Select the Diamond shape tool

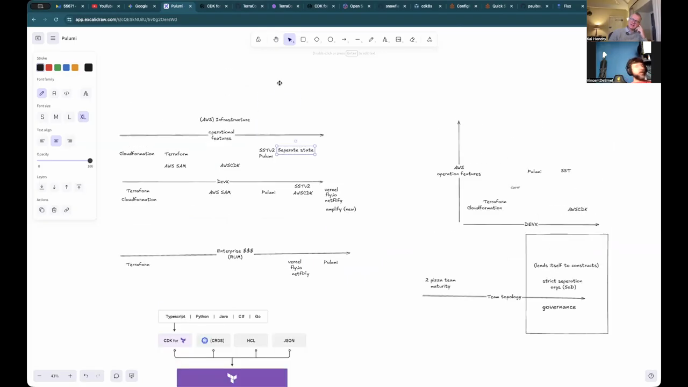pyautogui.click(x=317, y=39)
